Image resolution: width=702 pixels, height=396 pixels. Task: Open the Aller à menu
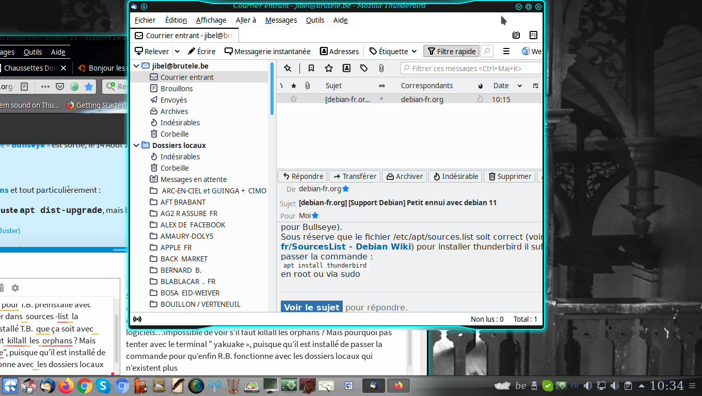coord(246,20)
